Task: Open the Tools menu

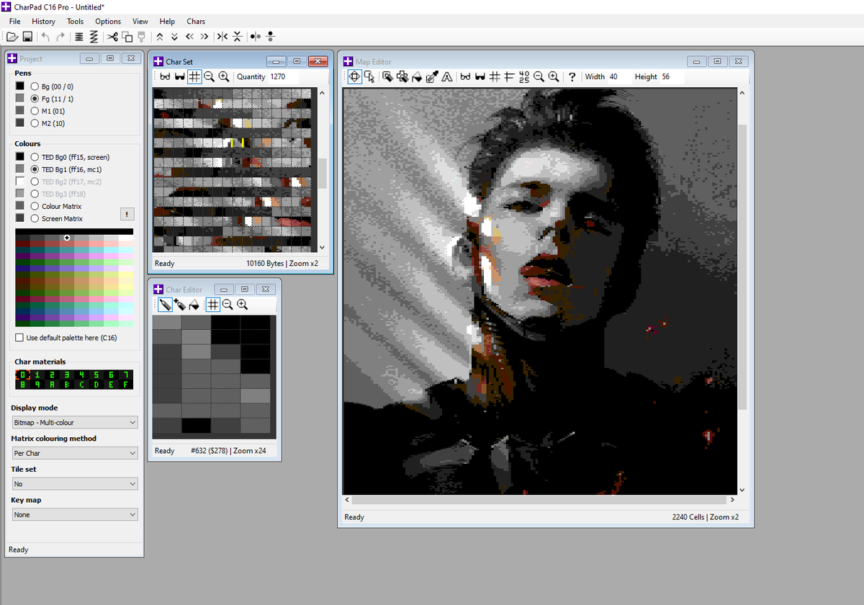Action: click(75, 22)
